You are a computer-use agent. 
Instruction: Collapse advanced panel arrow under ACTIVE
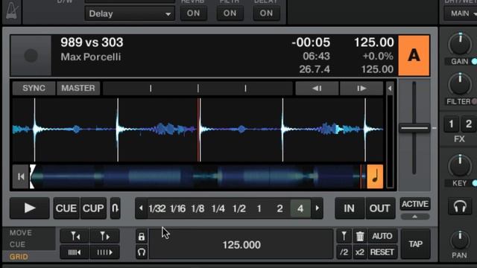coord(415,217)
